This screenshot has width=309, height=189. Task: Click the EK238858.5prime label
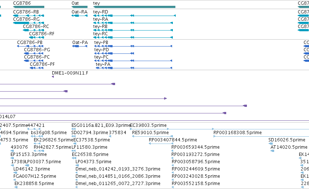tap(34, 184)
